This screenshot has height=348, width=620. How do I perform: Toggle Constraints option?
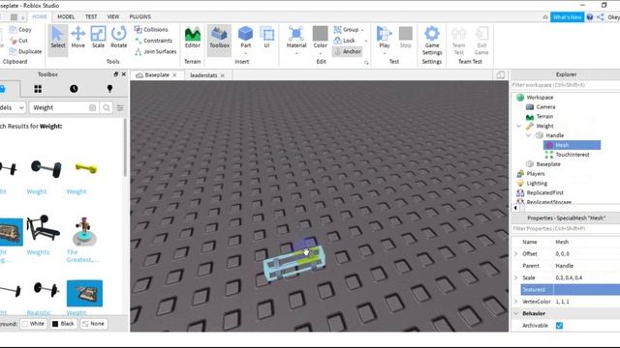tap(153, 41)
